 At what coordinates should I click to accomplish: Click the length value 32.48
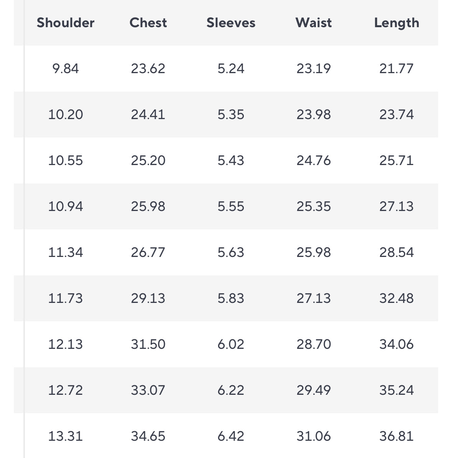pyautogui.click(x=396, y=298)
